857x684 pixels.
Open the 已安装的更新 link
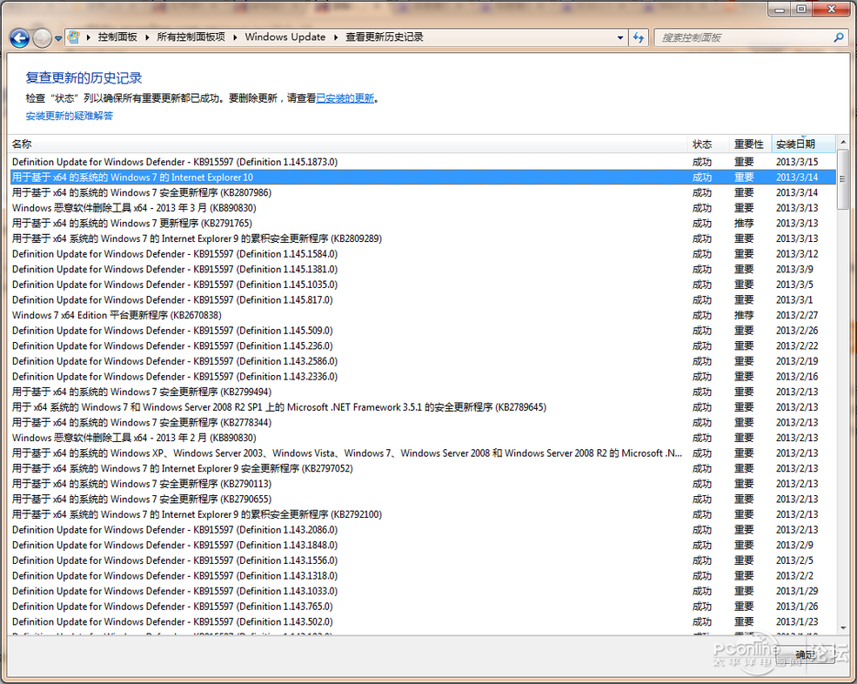[345, 98]
